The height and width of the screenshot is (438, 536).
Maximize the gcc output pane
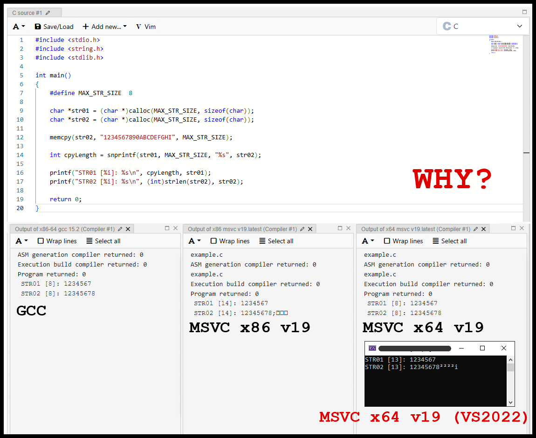[x=167, y=228]
